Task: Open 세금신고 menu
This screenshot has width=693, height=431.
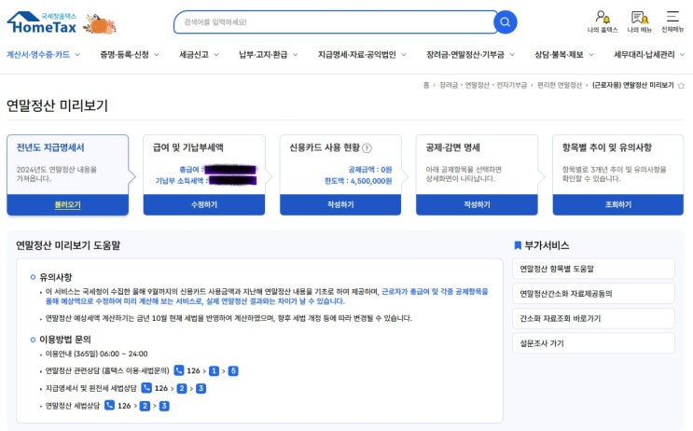Action: point(194,55)
